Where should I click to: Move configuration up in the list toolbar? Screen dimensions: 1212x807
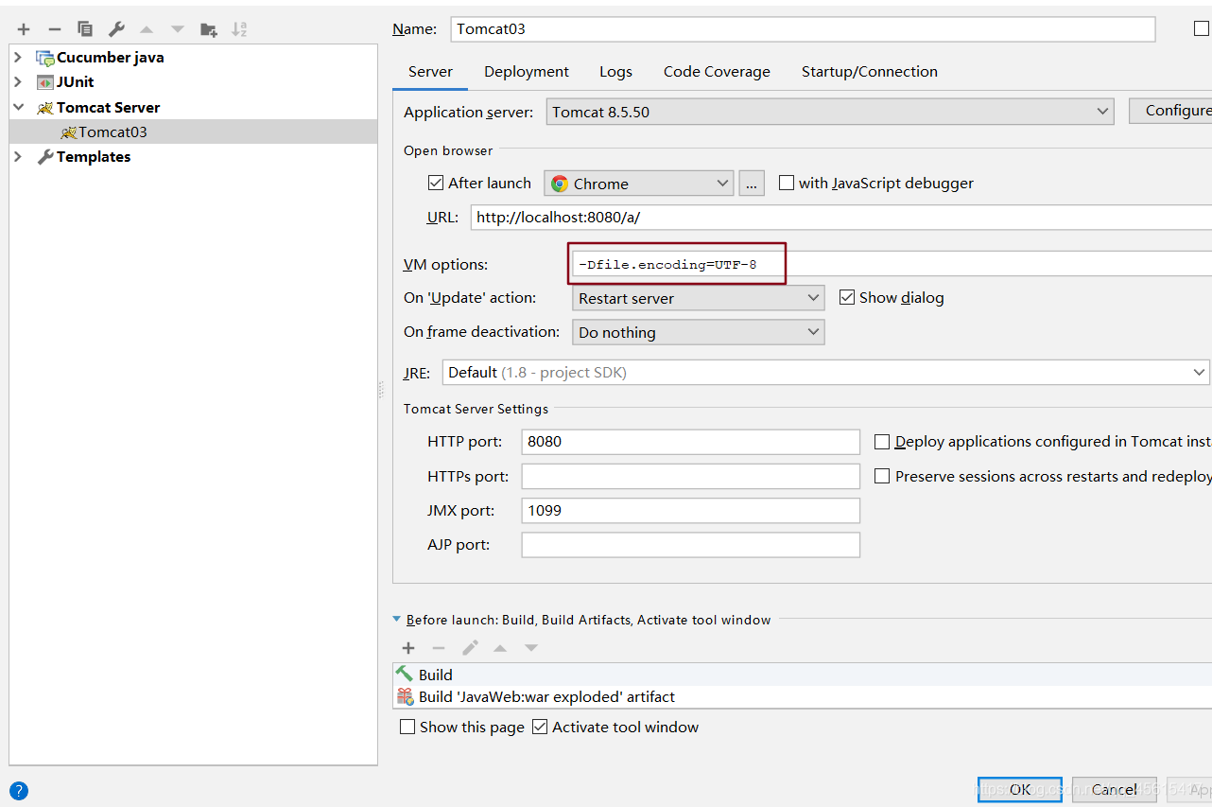pos(147,29)
